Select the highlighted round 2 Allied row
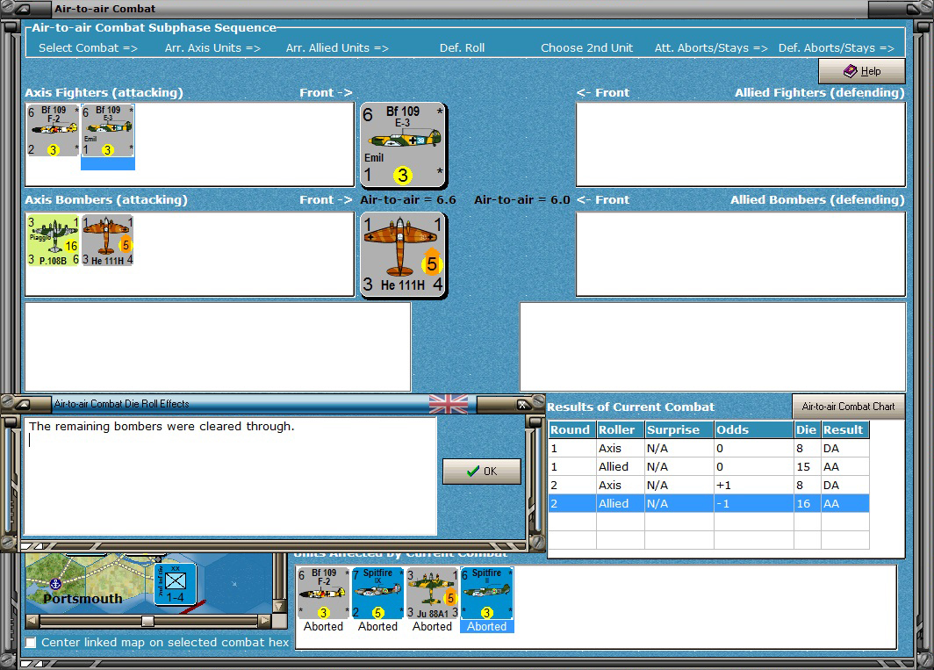934x670 pixels. coord(708,504)
